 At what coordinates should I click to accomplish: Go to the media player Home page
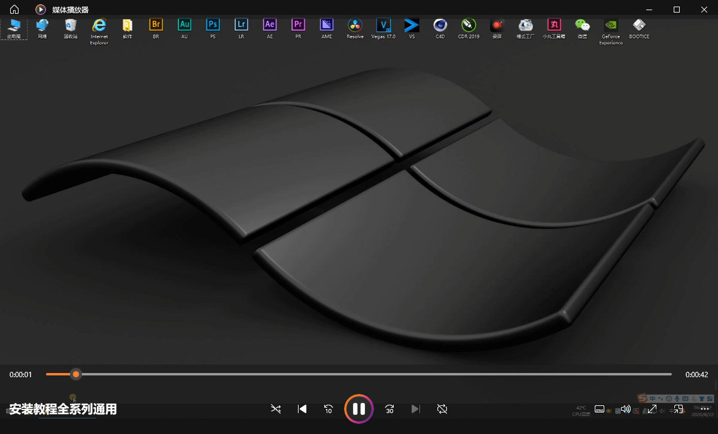(x=14, y=10)
